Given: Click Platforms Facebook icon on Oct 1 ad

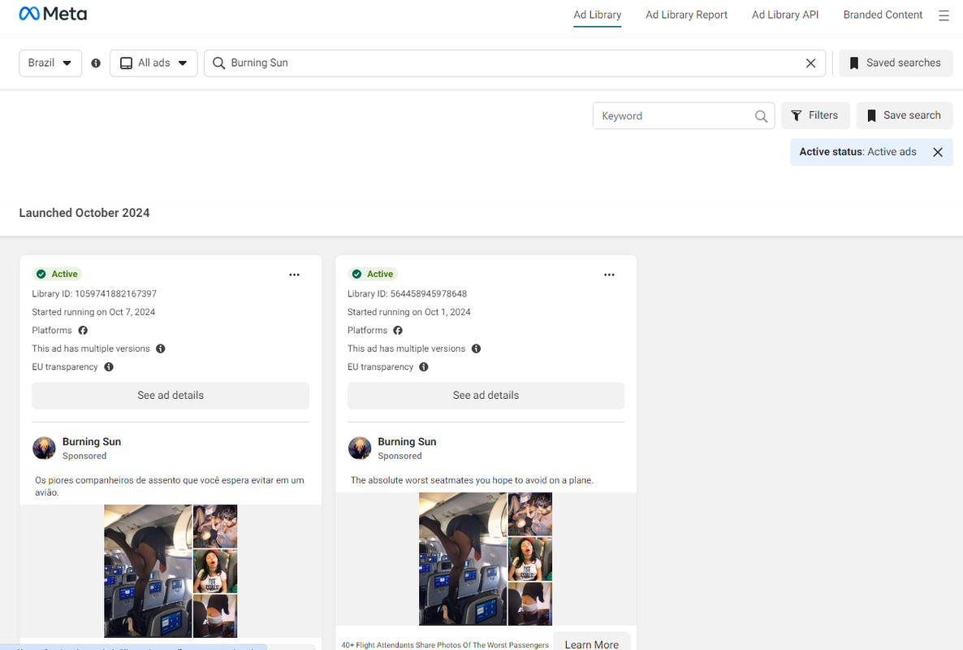Looking at the screenshot, I should click(398, 331).
